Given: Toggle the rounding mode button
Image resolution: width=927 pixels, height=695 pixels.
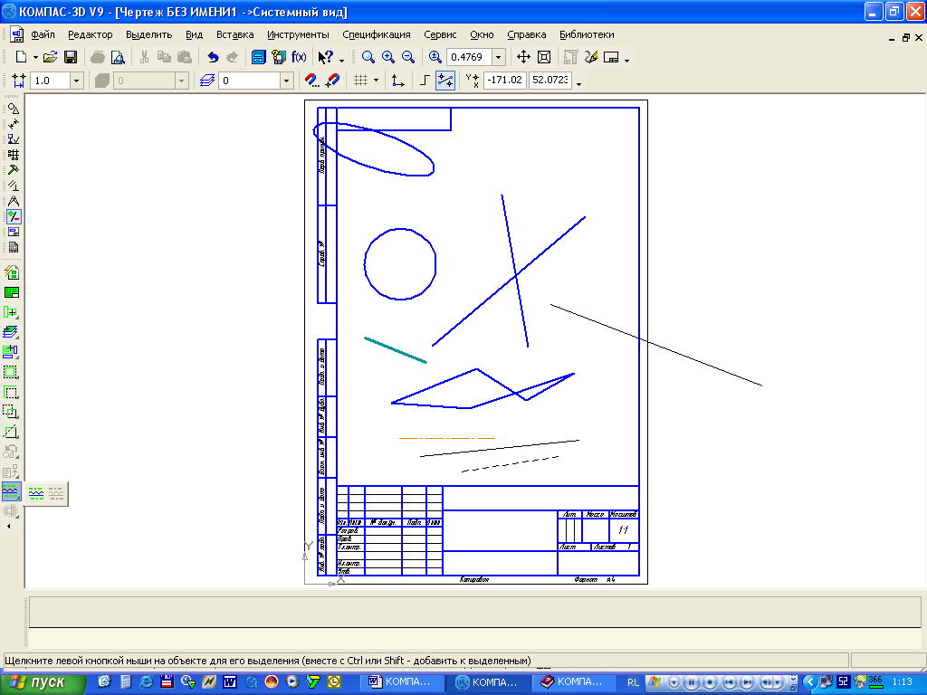Looking at the screenshot, I should 445,81.
